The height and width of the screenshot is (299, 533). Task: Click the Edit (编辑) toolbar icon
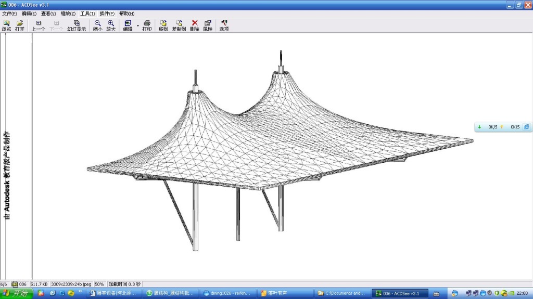128,25
